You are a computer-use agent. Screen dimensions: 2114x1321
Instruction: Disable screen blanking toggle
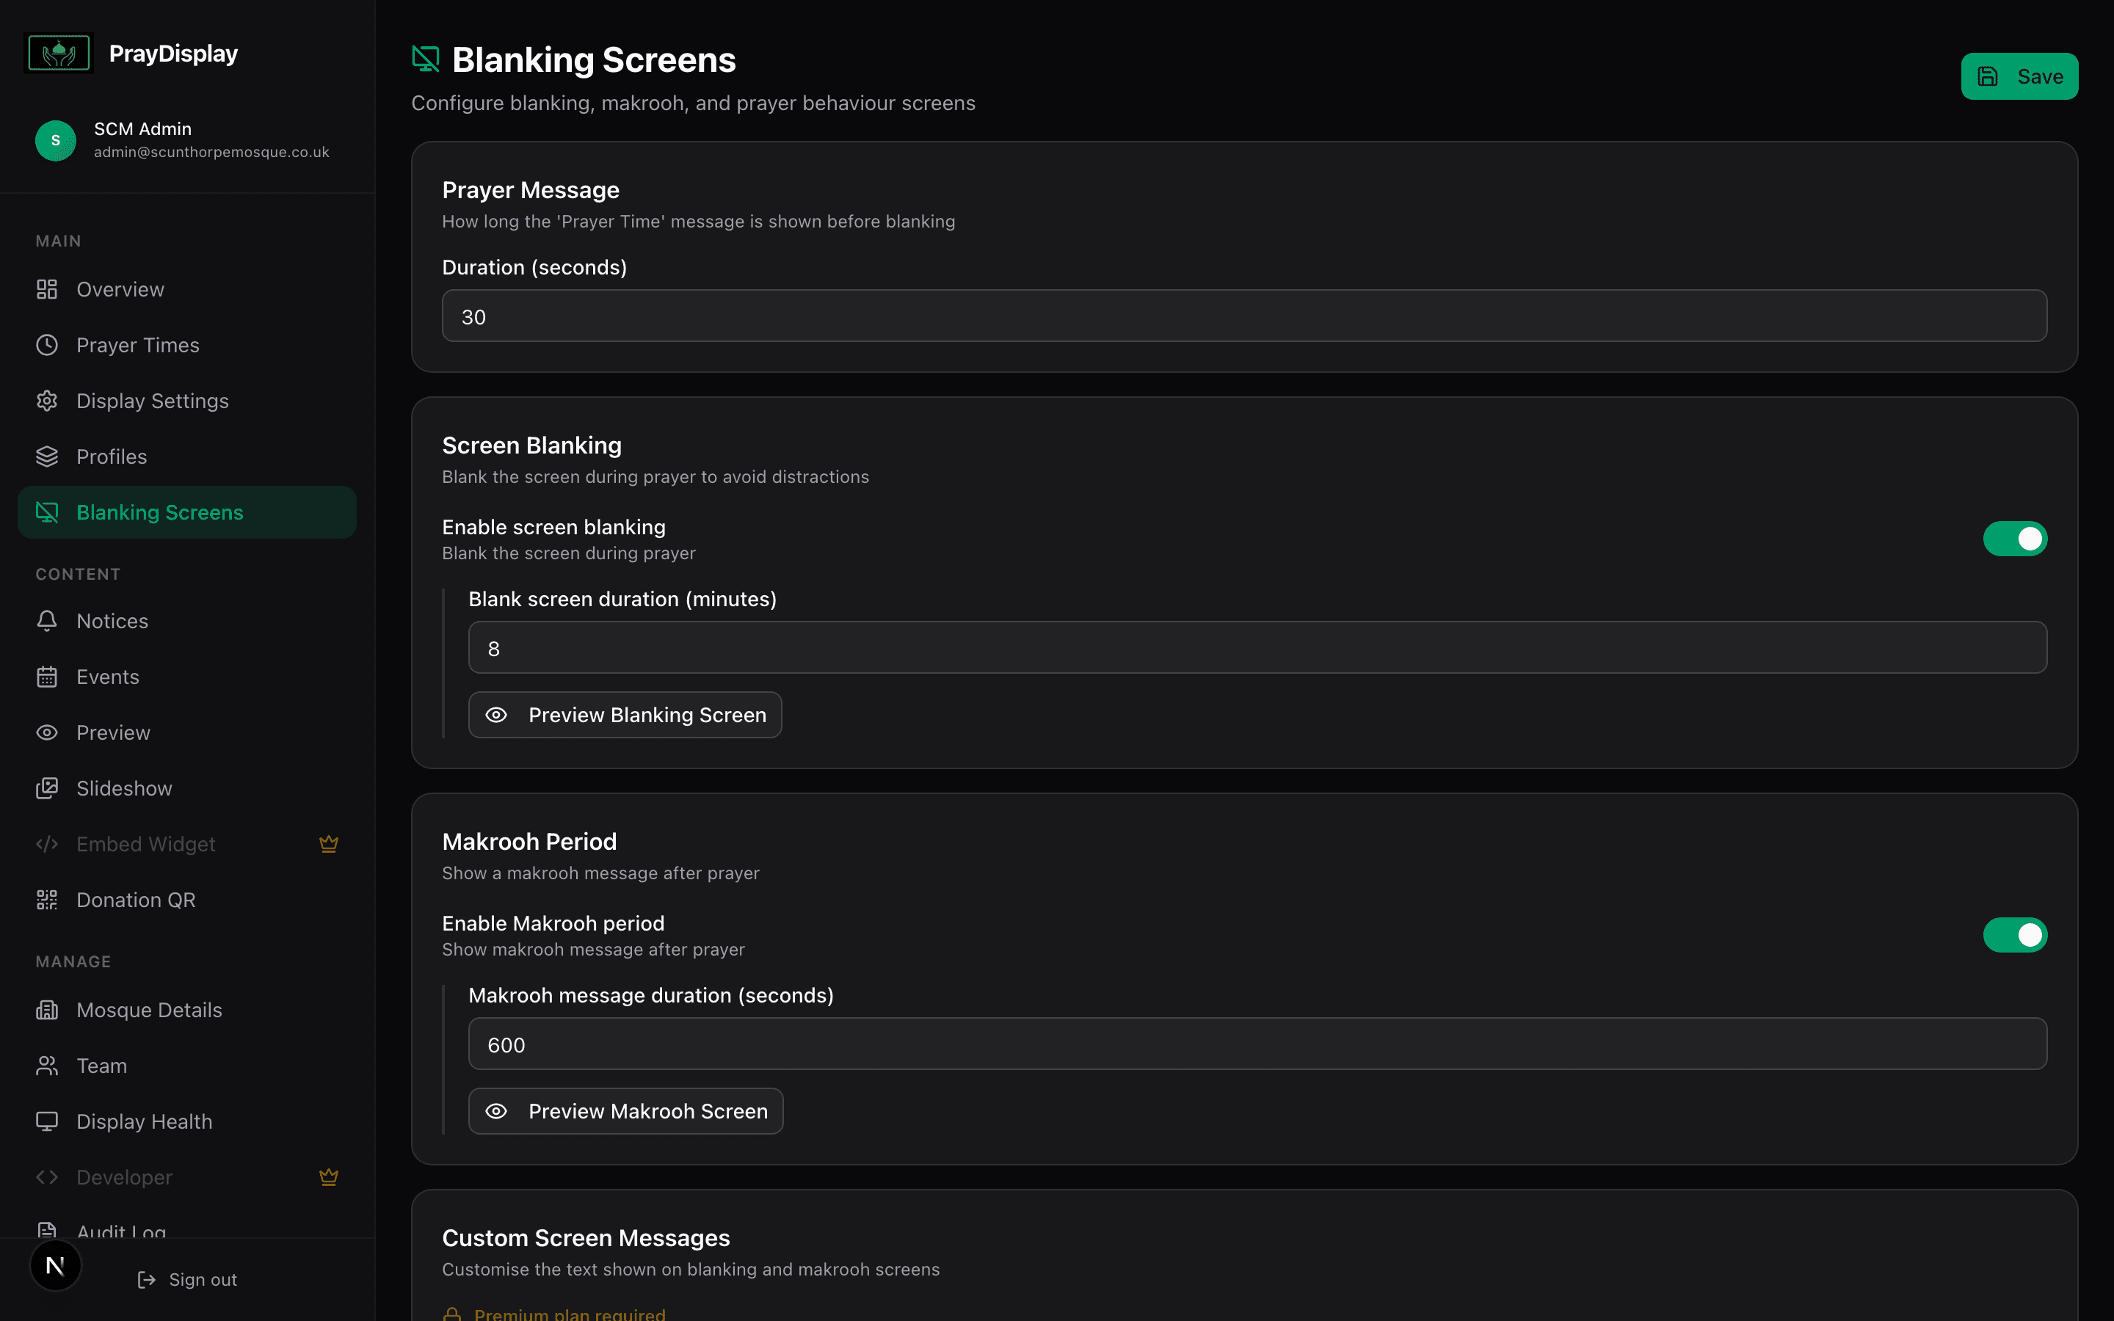(x=2016, y=538)
